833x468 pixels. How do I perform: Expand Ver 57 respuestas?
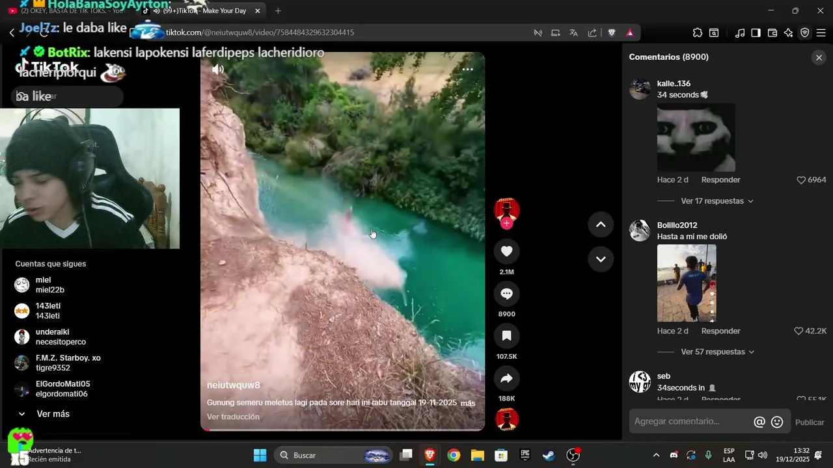(x=718, y=352)
